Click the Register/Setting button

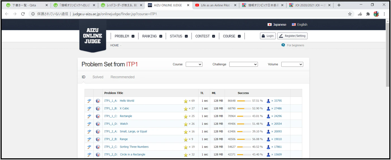[x=292, y=36]
